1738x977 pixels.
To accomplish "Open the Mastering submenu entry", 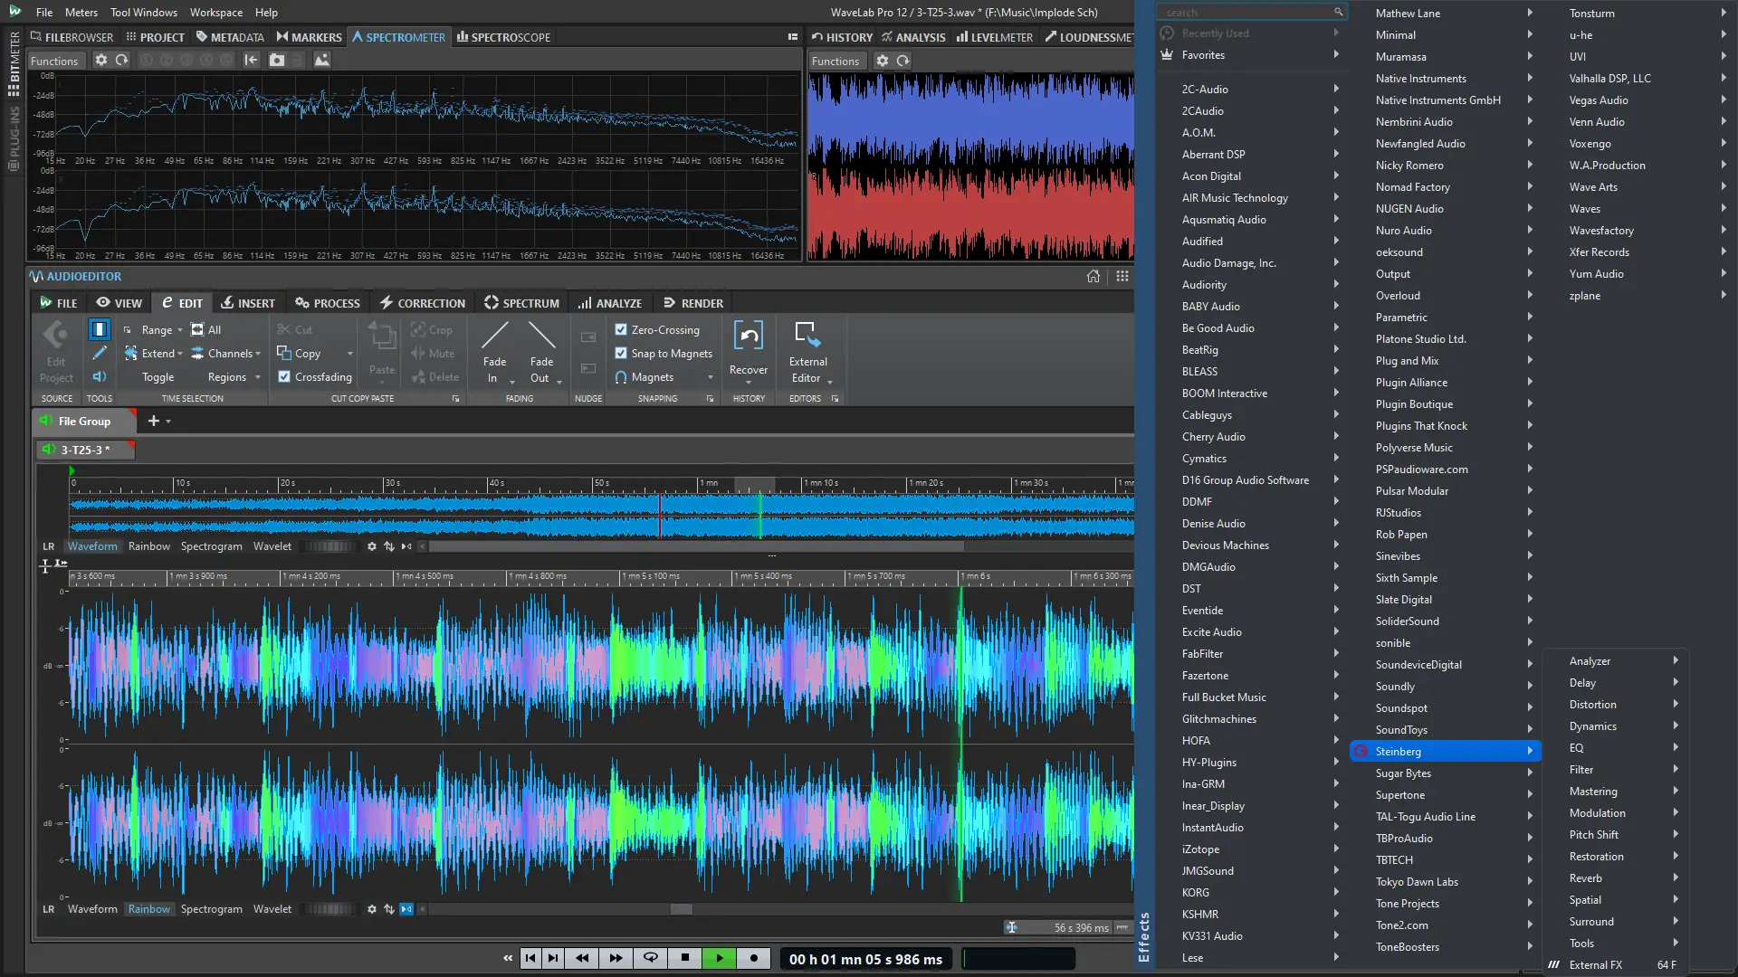I will 1593,792.
